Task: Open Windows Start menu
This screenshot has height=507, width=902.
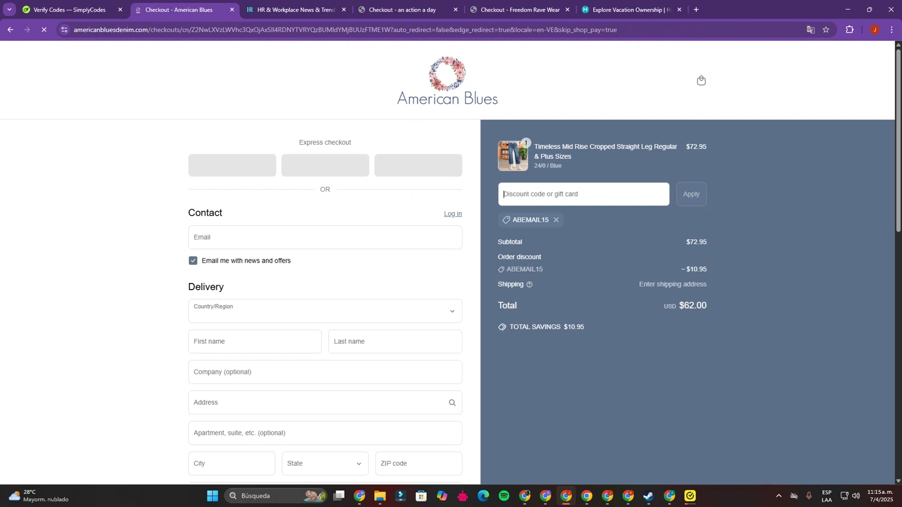Action: pos(212,496)
